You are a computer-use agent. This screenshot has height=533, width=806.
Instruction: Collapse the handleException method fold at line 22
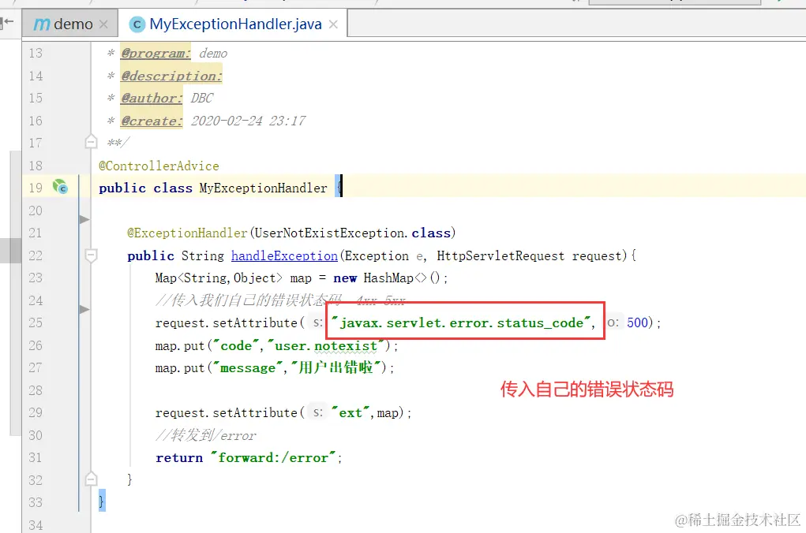point(91,255)
